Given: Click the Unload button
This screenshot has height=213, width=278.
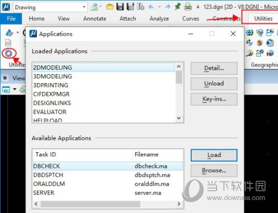Looking at the screenshot, I should (214, 84).
